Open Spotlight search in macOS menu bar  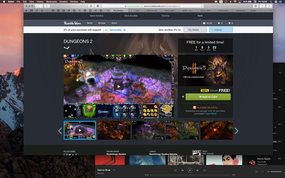(x=271, y=1)
